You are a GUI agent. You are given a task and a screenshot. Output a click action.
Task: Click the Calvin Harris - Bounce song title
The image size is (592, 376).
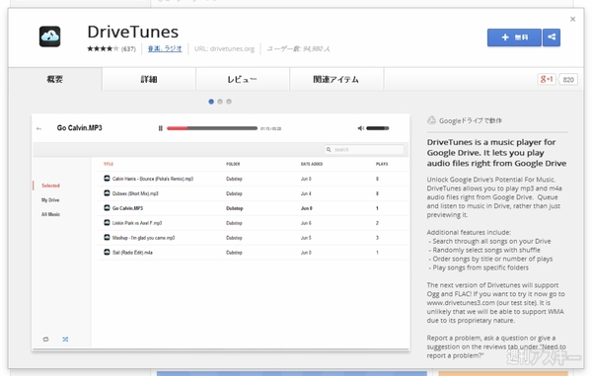coord(153,179)
